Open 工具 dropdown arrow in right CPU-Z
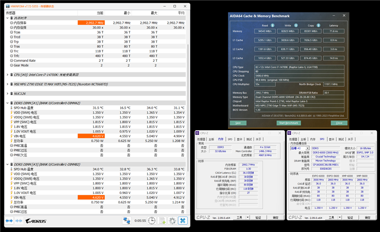Screen dimensions: 380x232 [340, 217]
